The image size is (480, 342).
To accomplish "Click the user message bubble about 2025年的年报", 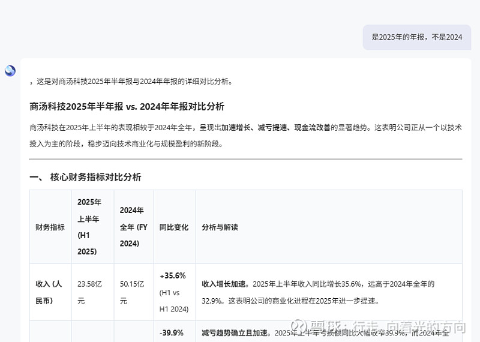I will pos(416,37).
